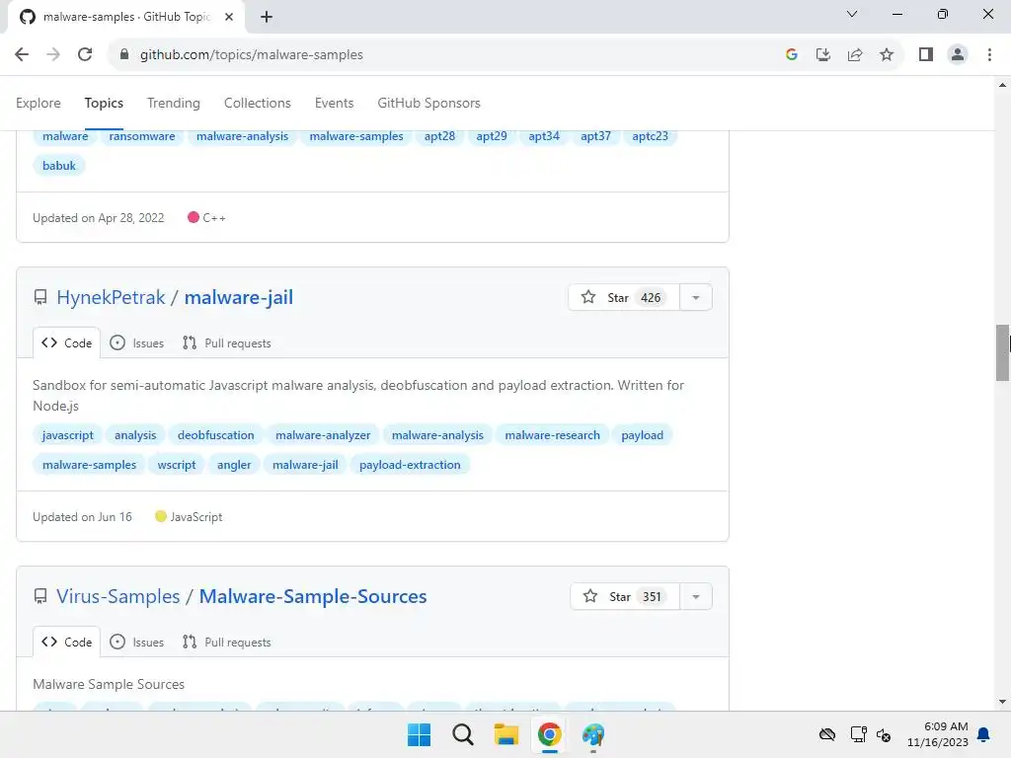Open Code tab of Malware-Sample-Sources
Image resolution: width=1011 pixels, height=758 pixels.
pyautogui.click(x=66, y=642)
